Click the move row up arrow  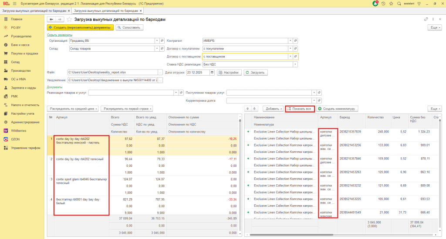(248, 109)
